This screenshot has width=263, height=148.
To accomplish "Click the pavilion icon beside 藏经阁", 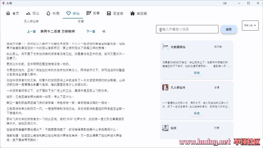I will (132, 13).
